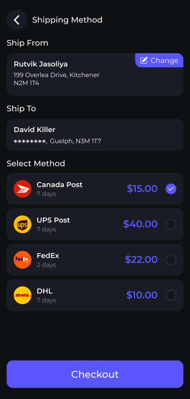
Task: Click the FedEx round logo
Action: click(x=22, y=260)
